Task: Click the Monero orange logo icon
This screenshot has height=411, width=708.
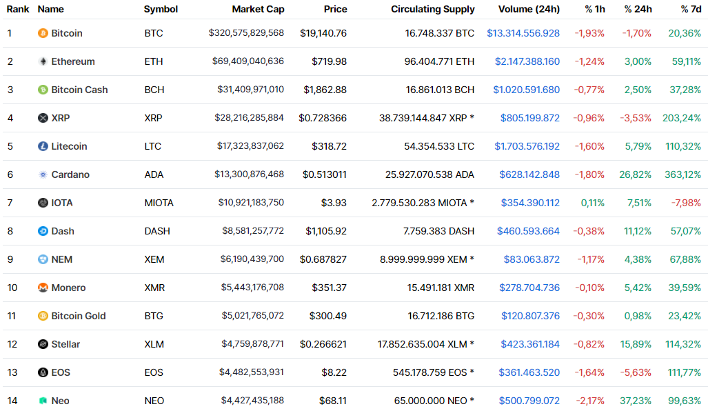Action: pos(43,288)
